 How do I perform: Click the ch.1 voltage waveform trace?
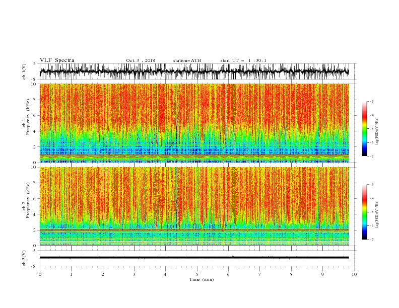[x=194, y=71]
